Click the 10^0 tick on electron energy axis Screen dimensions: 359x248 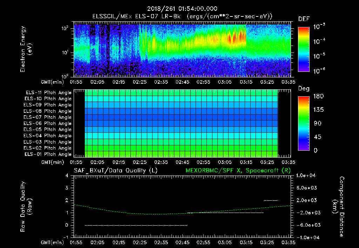[x=65, y=76]
